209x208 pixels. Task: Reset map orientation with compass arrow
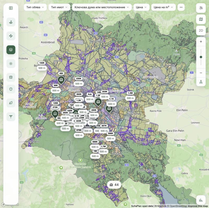point(201,82)
